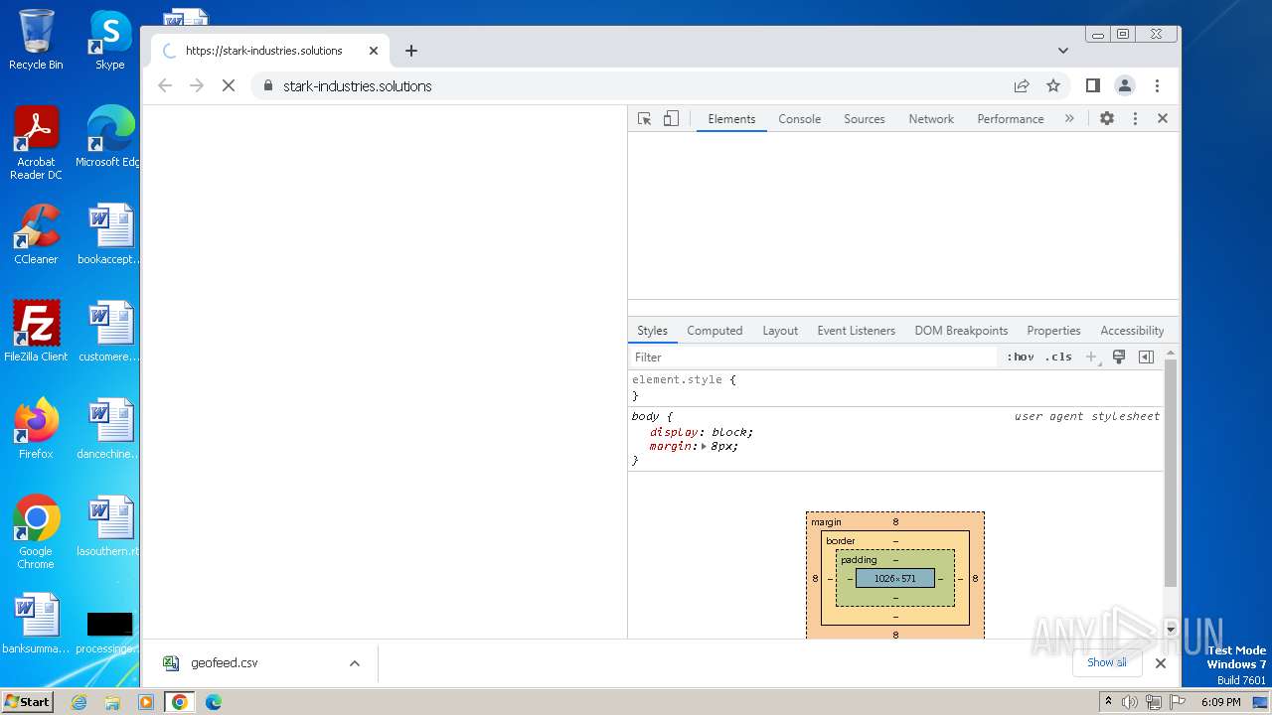
Task: Open the DevTools settings gear
Action: coord(1107,118)
